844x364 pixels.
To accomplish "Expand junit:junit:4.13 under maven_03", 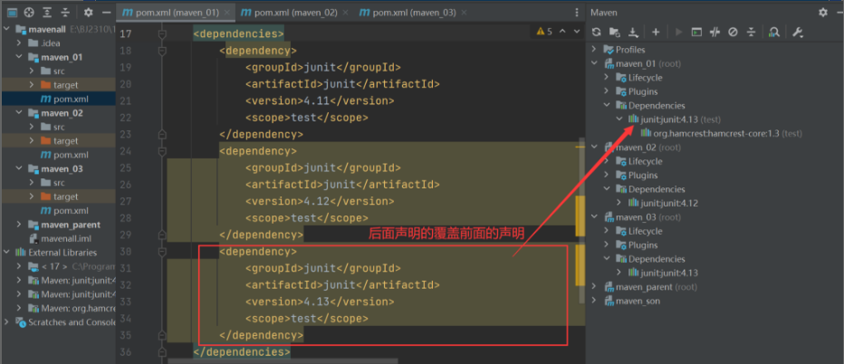I will pos(619,273).
